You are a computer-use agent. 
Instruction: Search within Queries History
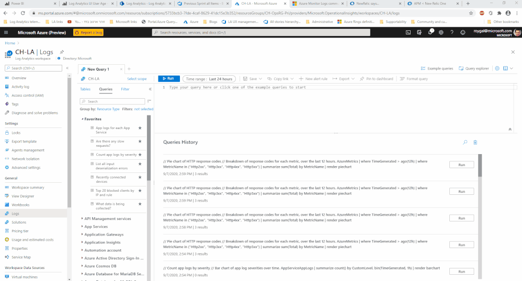[465, 143]
